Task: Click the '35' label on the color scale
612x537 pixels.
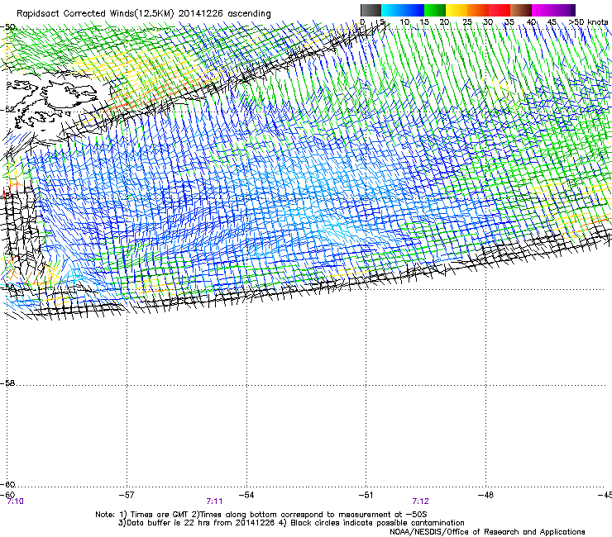Action: [509, 22]
